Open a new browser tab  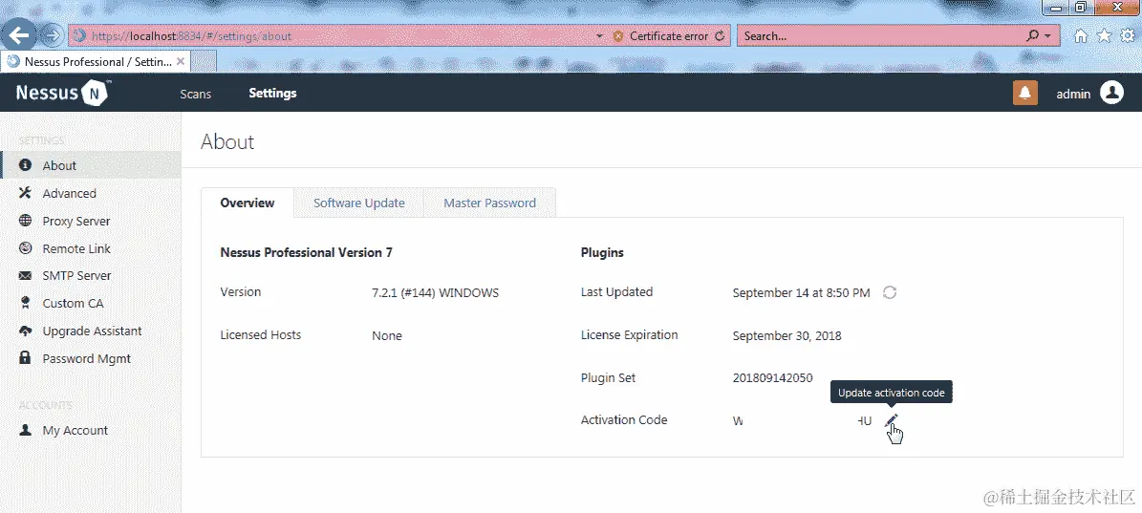[204, 62]
